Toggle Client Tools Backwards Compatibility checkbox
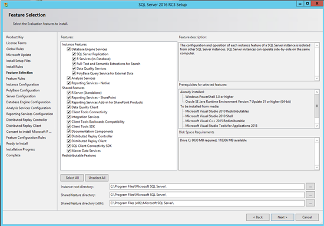Viewport: 324px width, 226px height. (x=69, y=122)
